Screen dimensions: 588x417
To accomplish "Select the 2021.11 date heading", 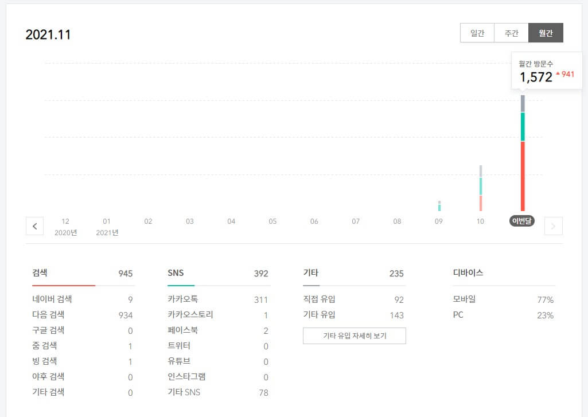I will (48, 34).
